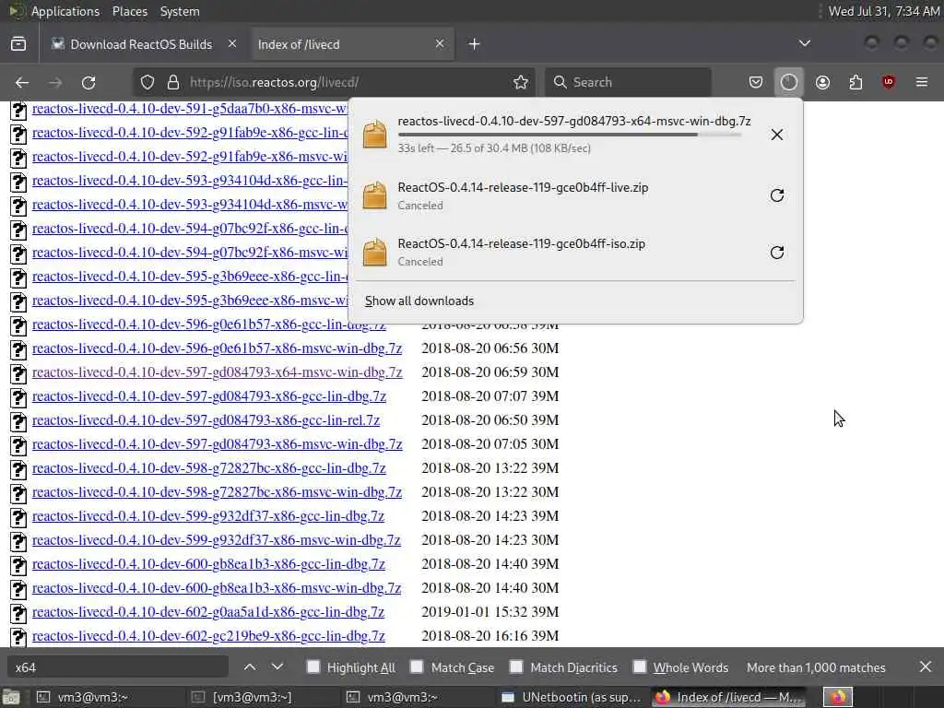
Task: Open tracking protection shield icon
Action: [x=147, y=82]
